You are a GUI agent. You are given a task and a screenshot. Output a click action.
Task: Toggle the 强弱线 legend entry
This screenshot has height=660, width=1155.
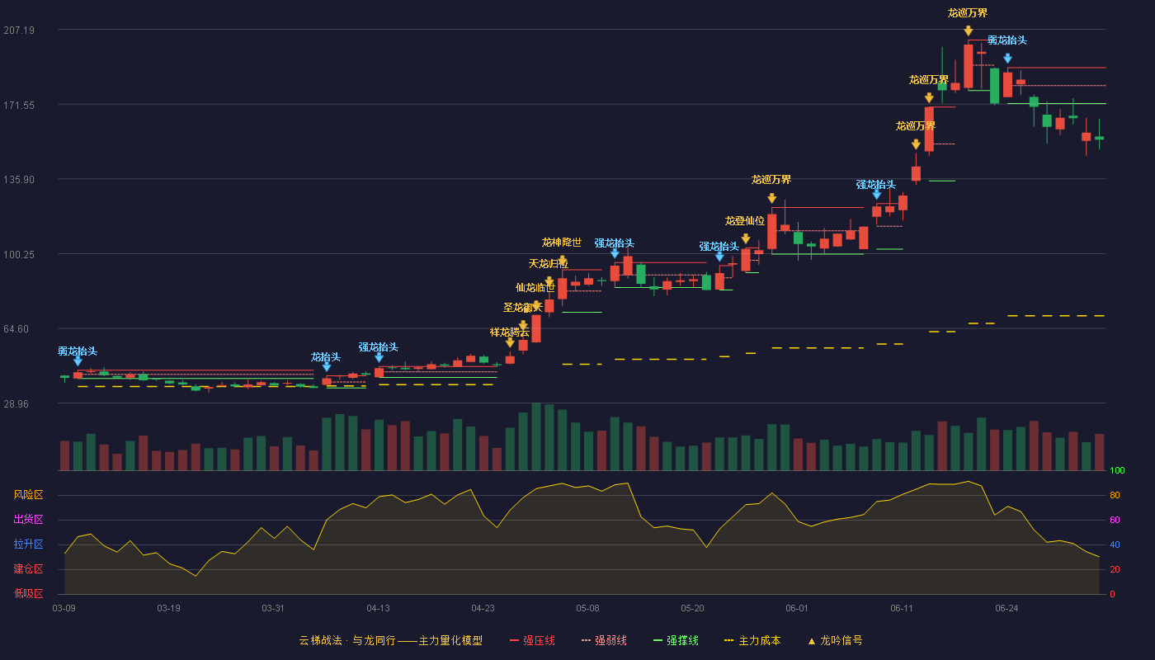point(604,640)
